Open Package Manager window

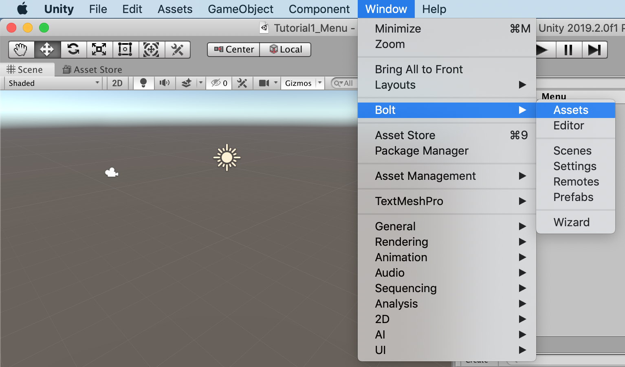[447, 151]
